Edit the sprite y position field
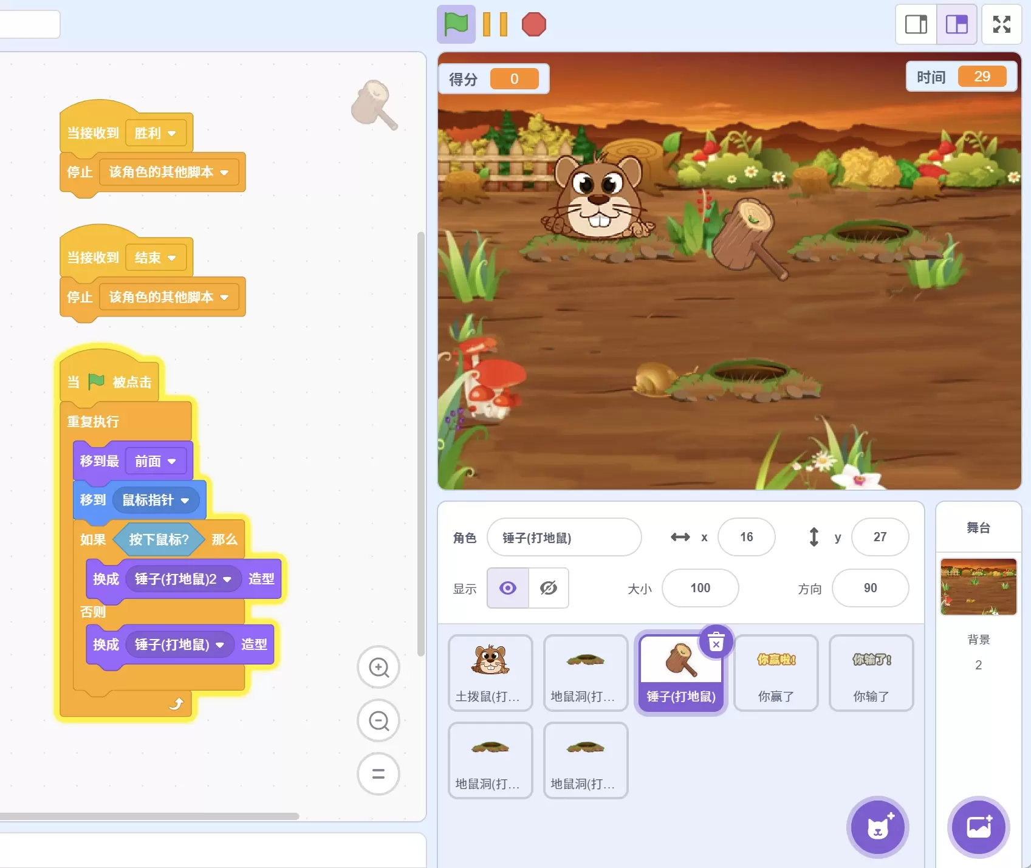Viewport: 1031px width, 868px height. coord(880,537)
